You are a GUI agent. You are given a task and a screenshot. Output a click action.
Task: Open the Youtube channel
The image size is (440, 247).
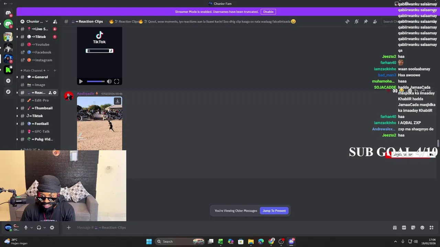(x=38, y=44)
